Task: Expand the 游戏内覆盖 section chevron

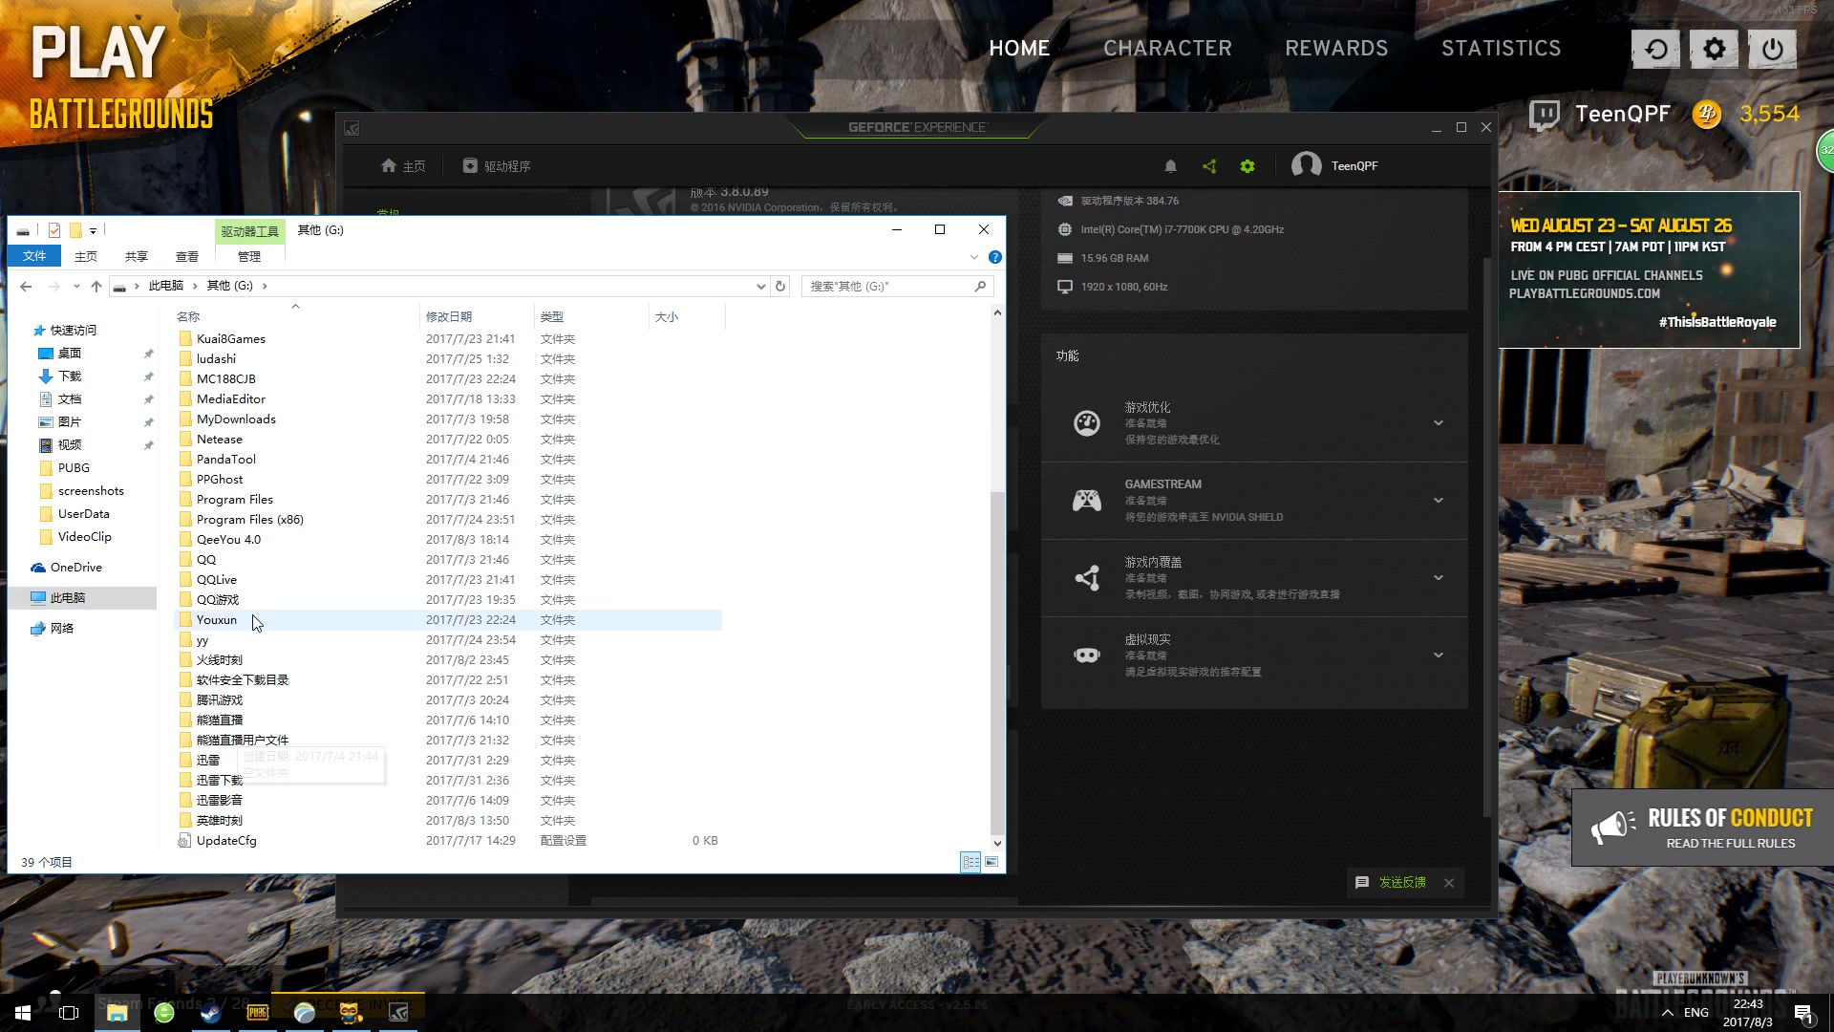Action: tap(1439, 577)
